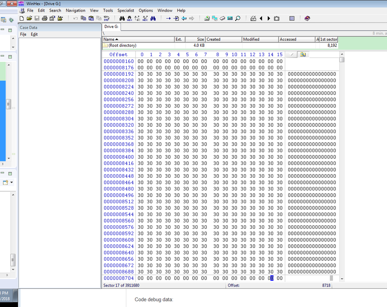The width and height of the screenshot is (387, 307).
Task: Navigate forward using the grey right arrow
Action: pos(191,18)
